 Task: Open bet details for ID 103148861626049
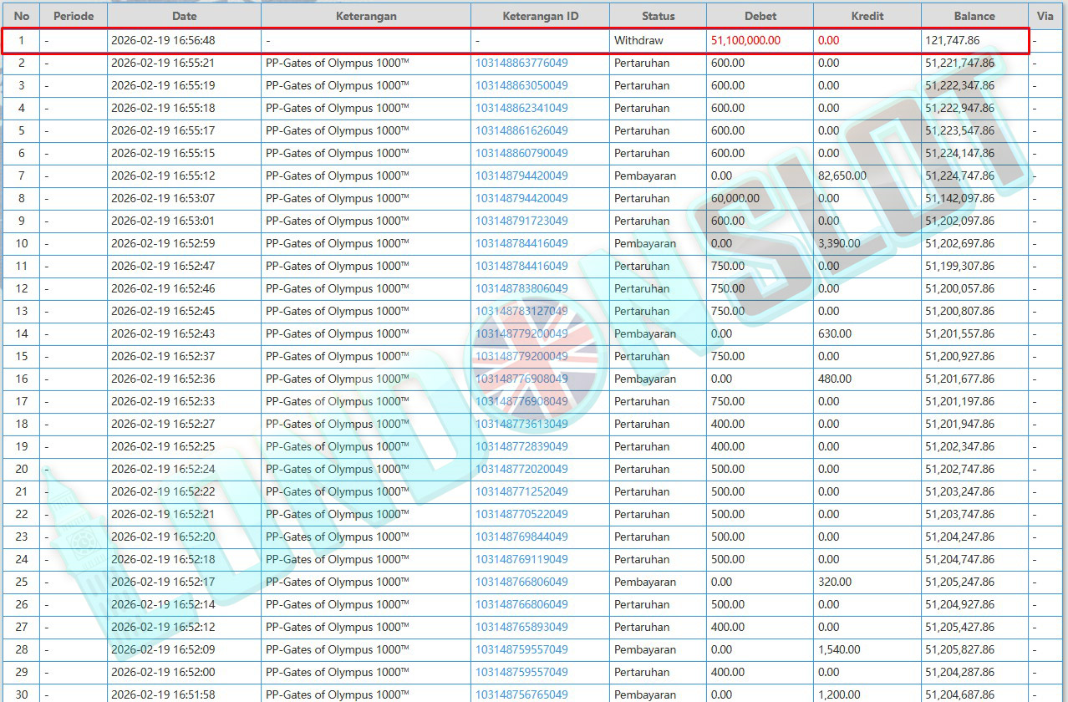tap(521, 130)
